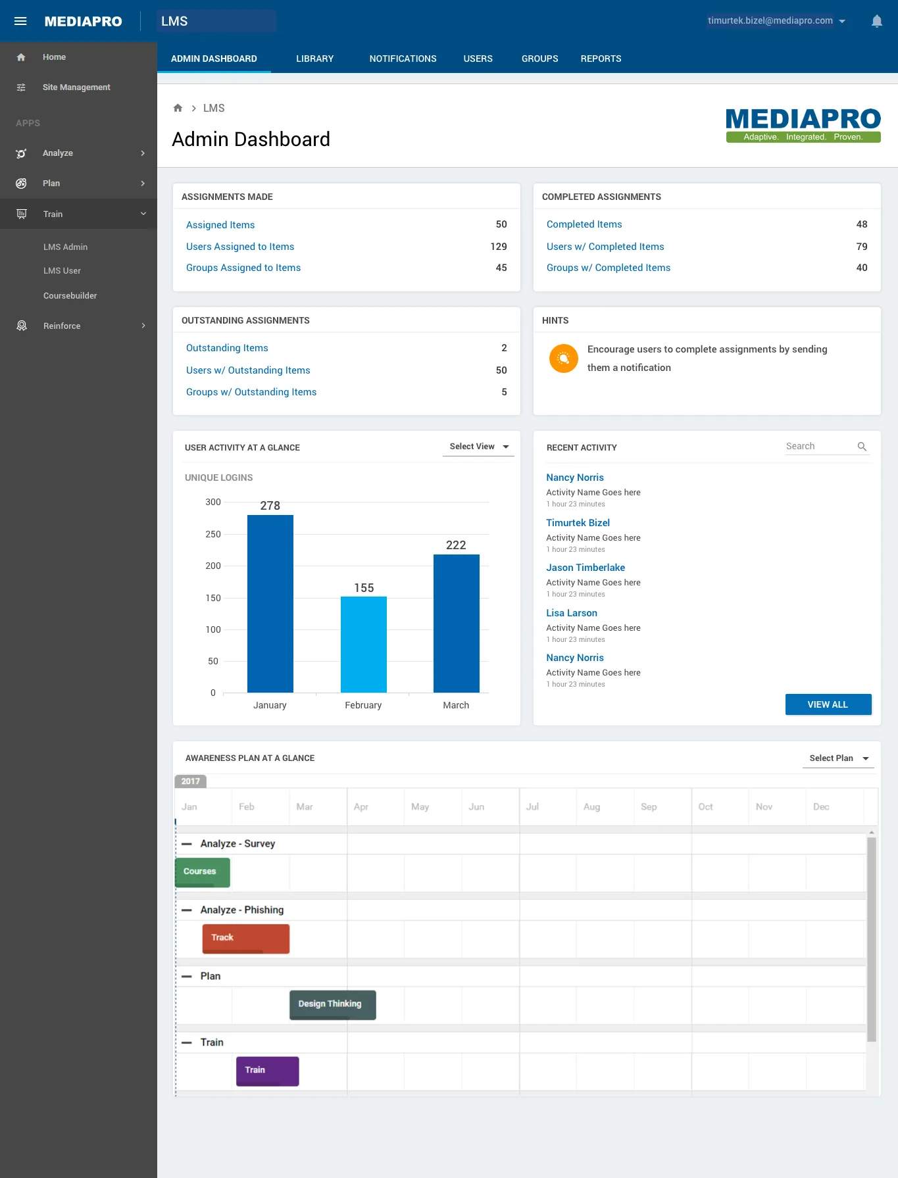Open the Completed Items link
Viewport: 898px width, 1178px height.
[x=584, y=224]
